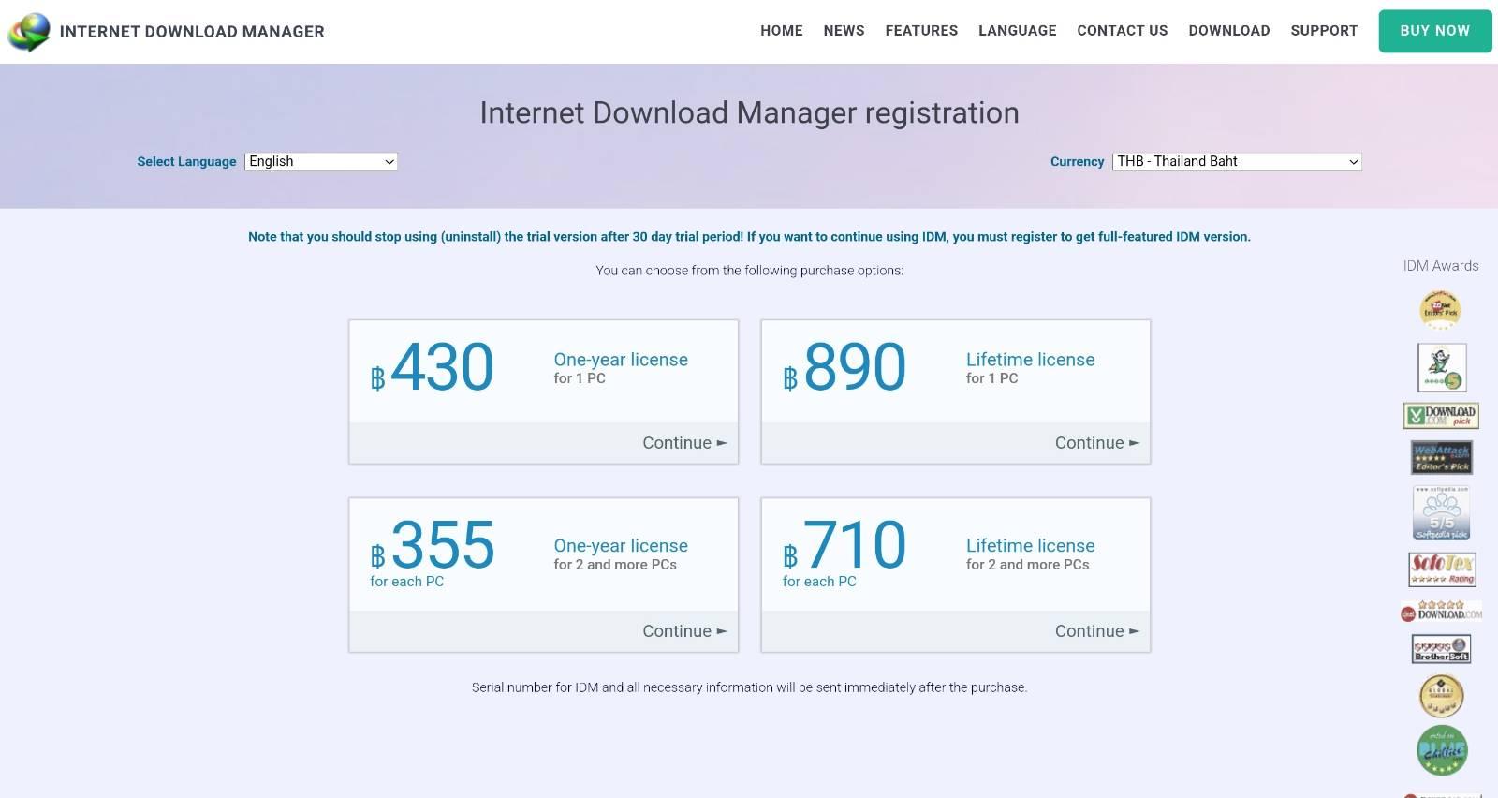The image size is (1498, 798).
Task: Select the ฿355 price figure
Action: [433, 545]
